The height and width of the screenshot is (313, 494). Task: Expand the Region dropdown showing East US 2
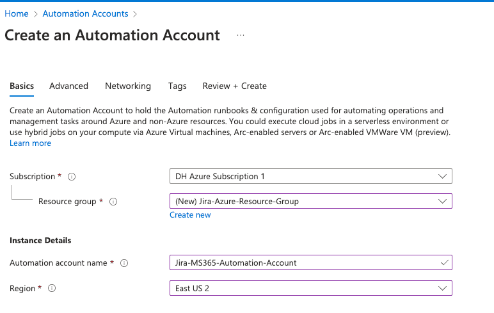pyautogui.click(x=310, y=288)
